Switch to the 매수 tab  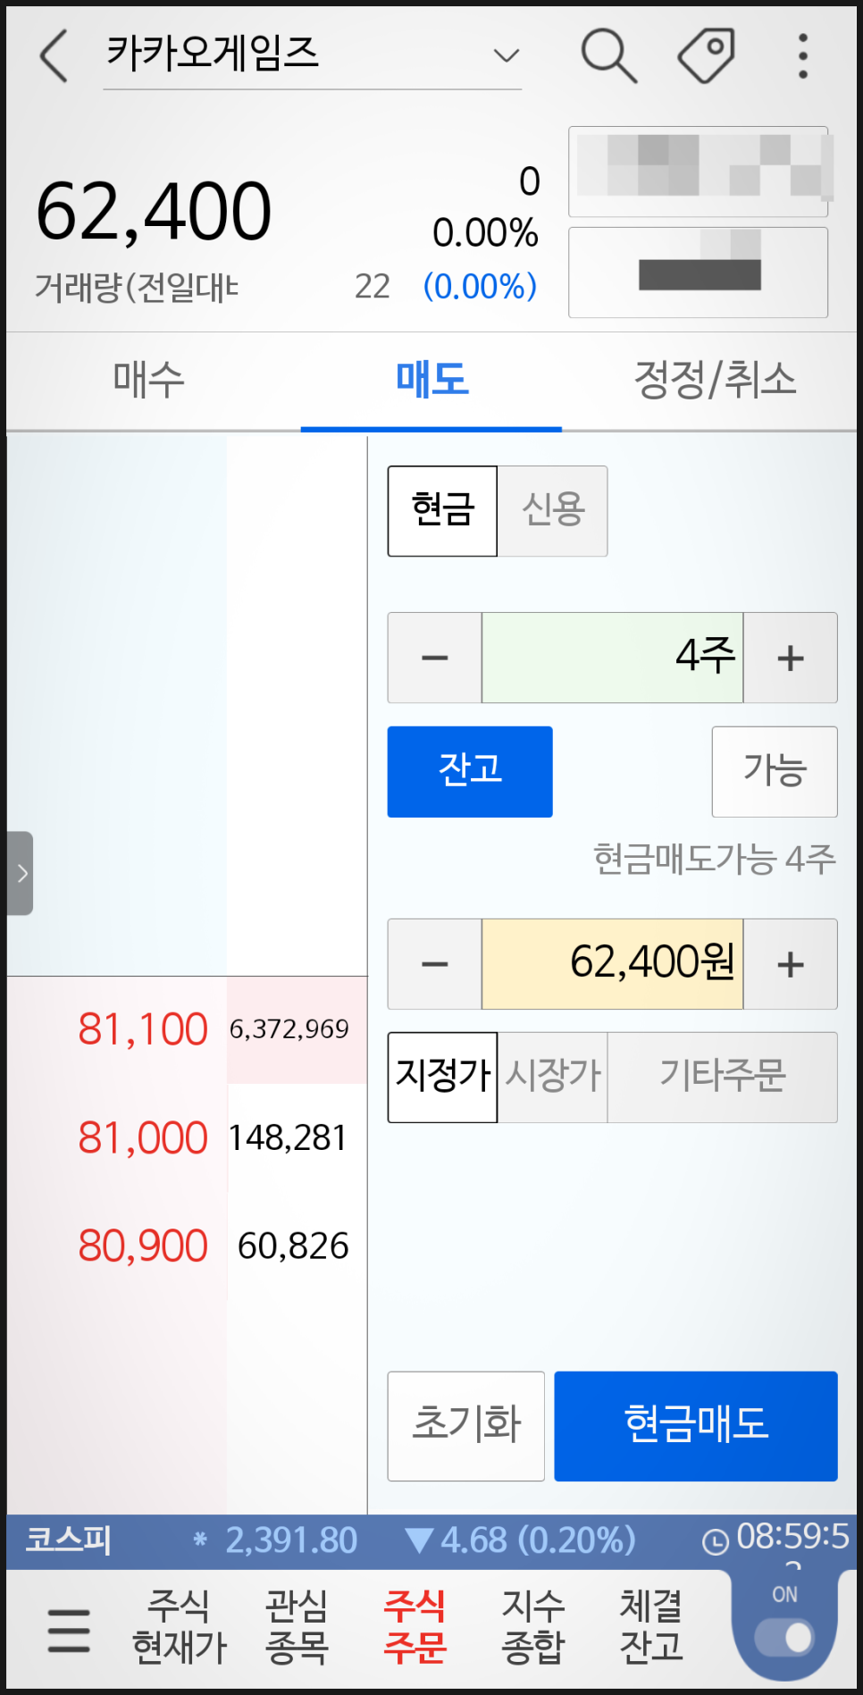click(x=149, y=381)
